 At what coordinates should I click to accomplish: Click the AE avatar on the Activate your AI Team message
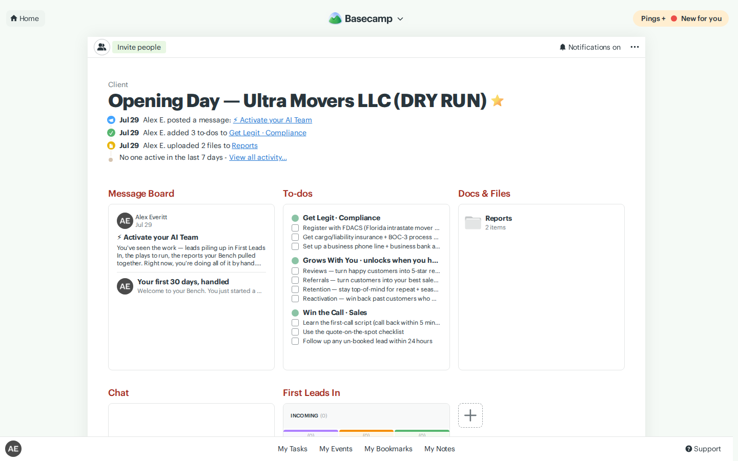coord(125,221)
